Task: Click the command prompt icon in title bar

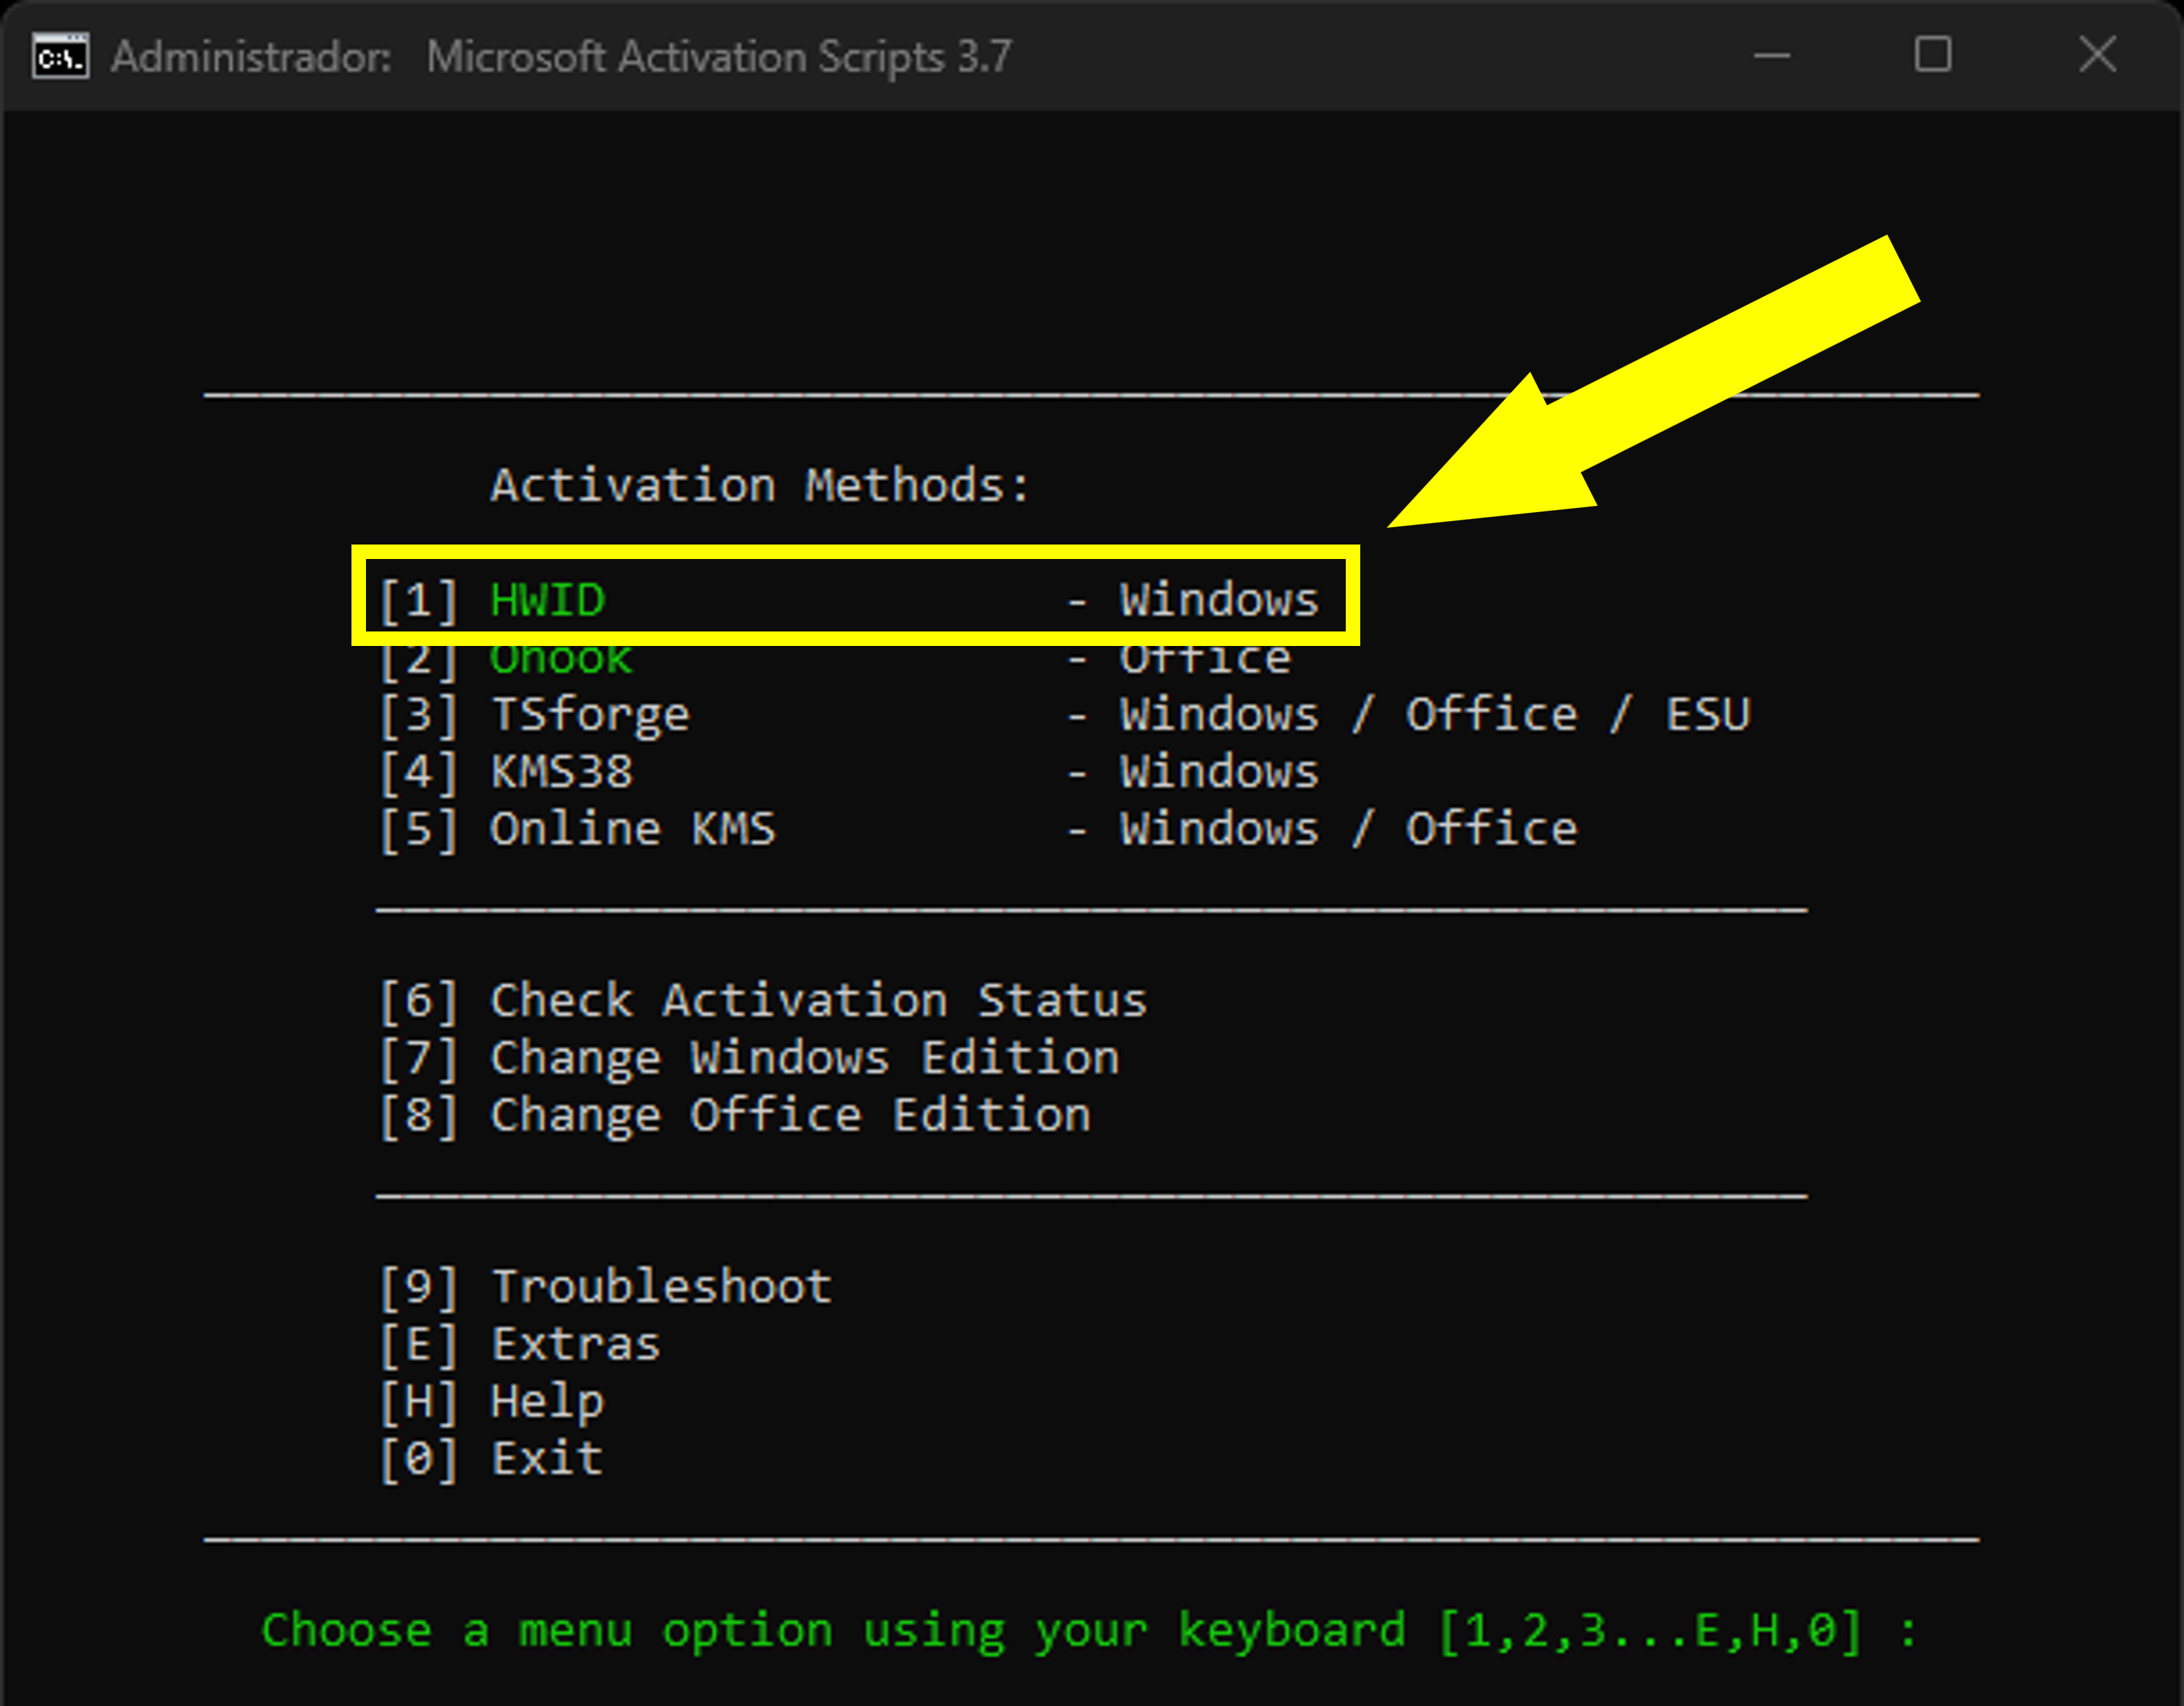Action: point(60,56)
